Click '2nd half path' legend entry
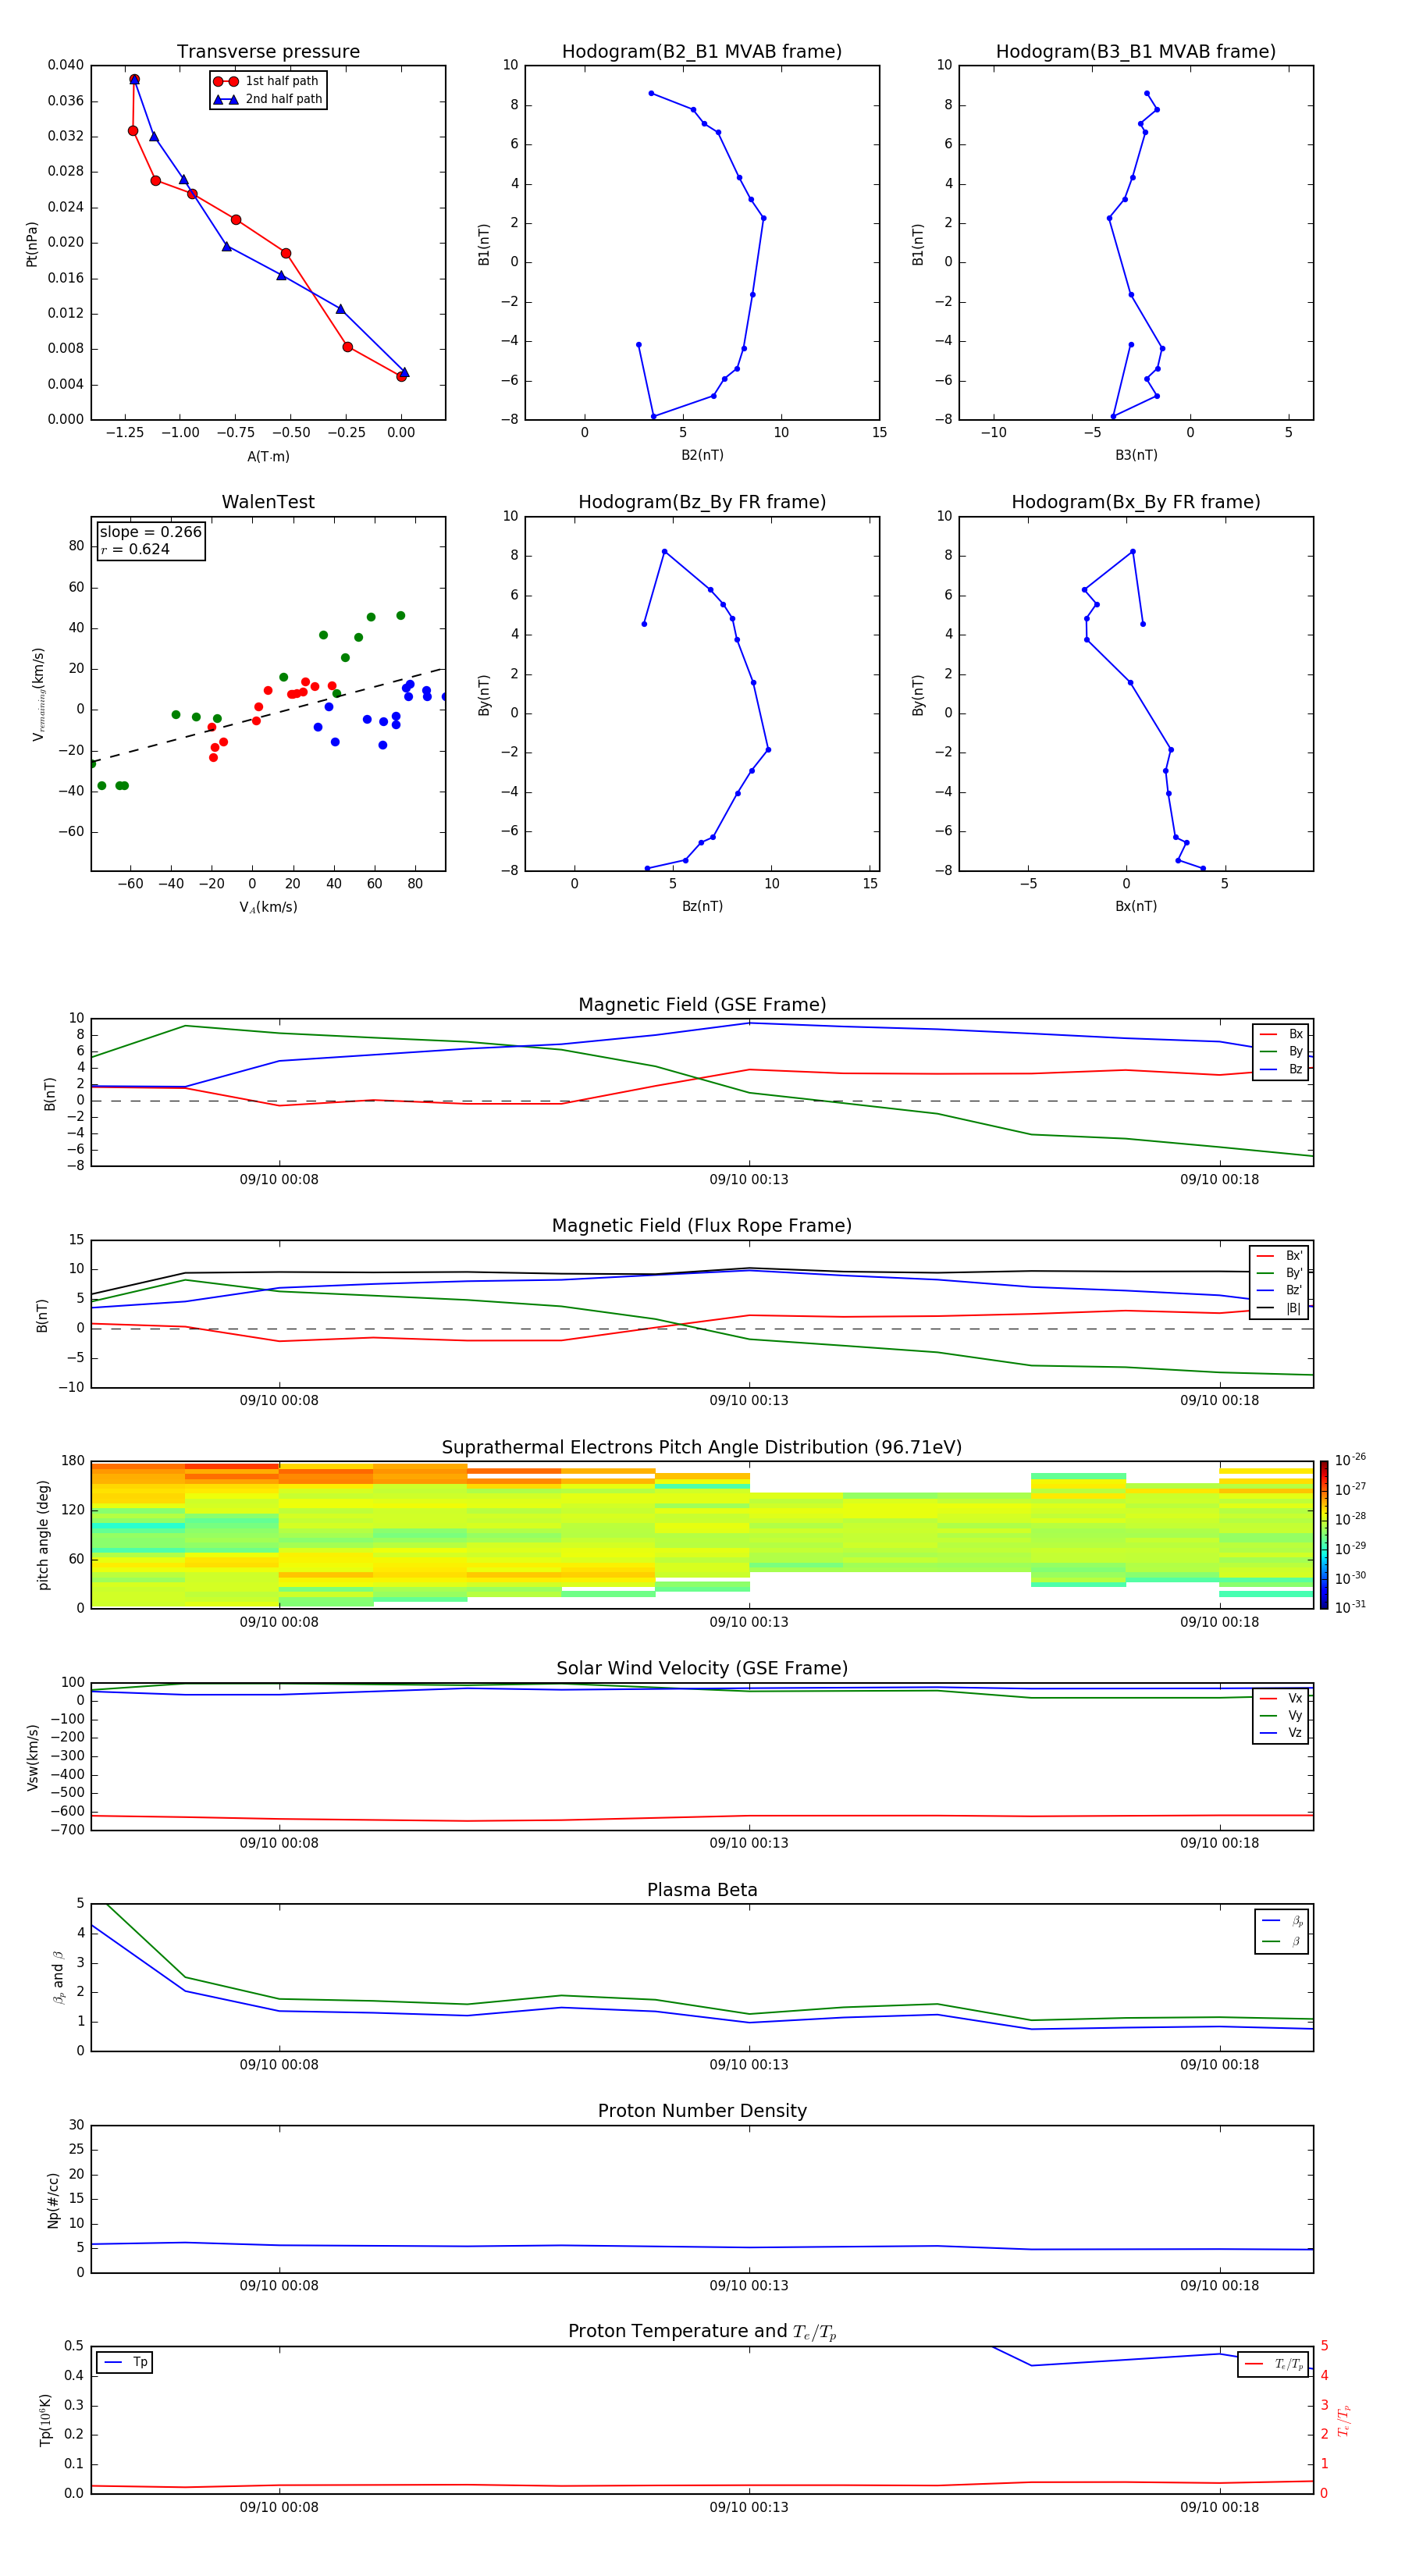 268,99
